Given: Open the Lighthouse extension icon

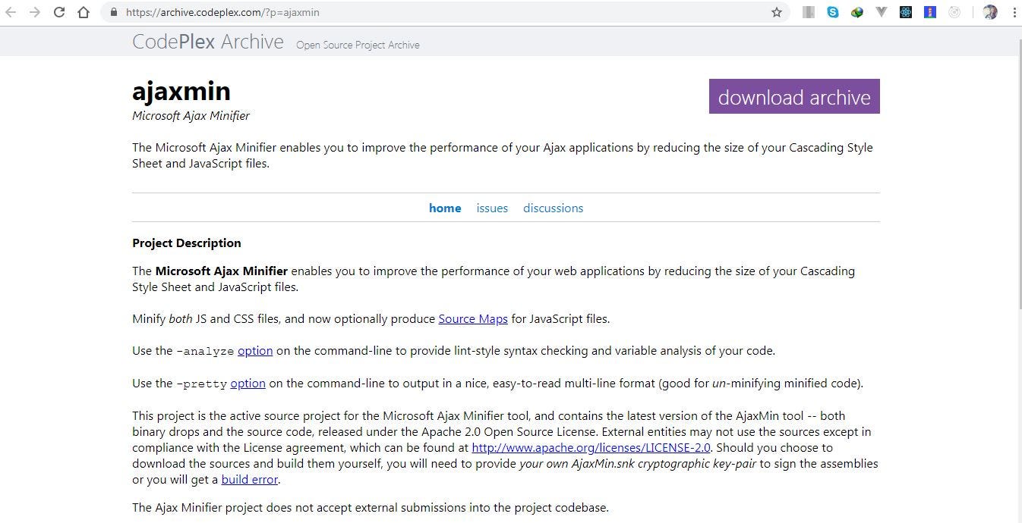Looking at the screenshot, I should (930, 12).
